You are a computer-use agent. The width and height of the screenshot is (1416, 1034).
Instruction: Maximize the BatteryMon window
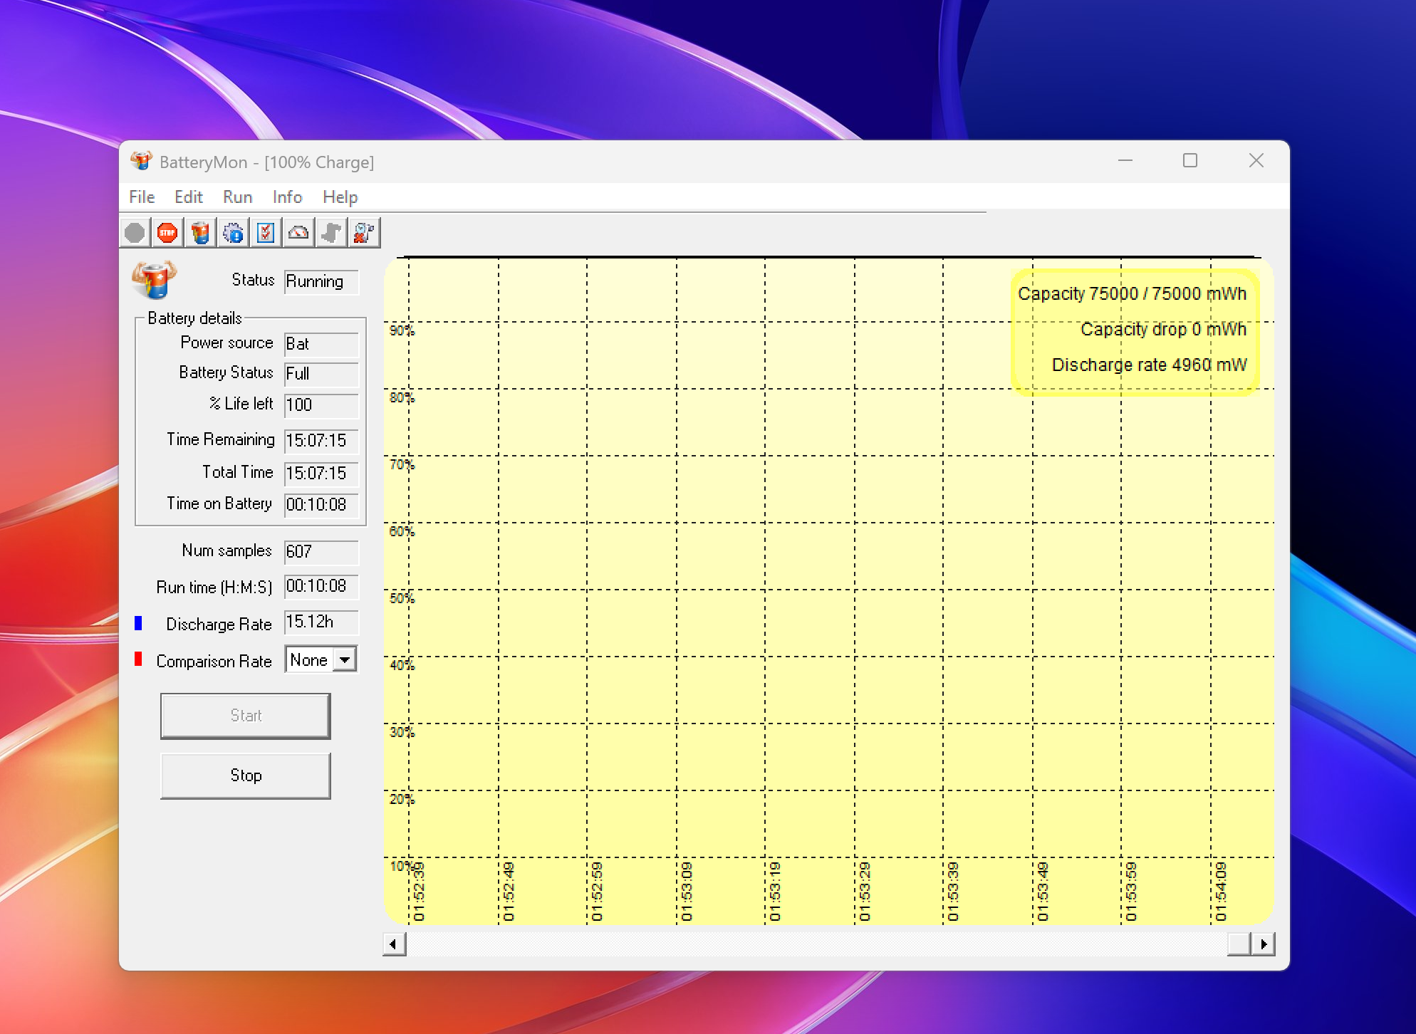coord(1190,161)
